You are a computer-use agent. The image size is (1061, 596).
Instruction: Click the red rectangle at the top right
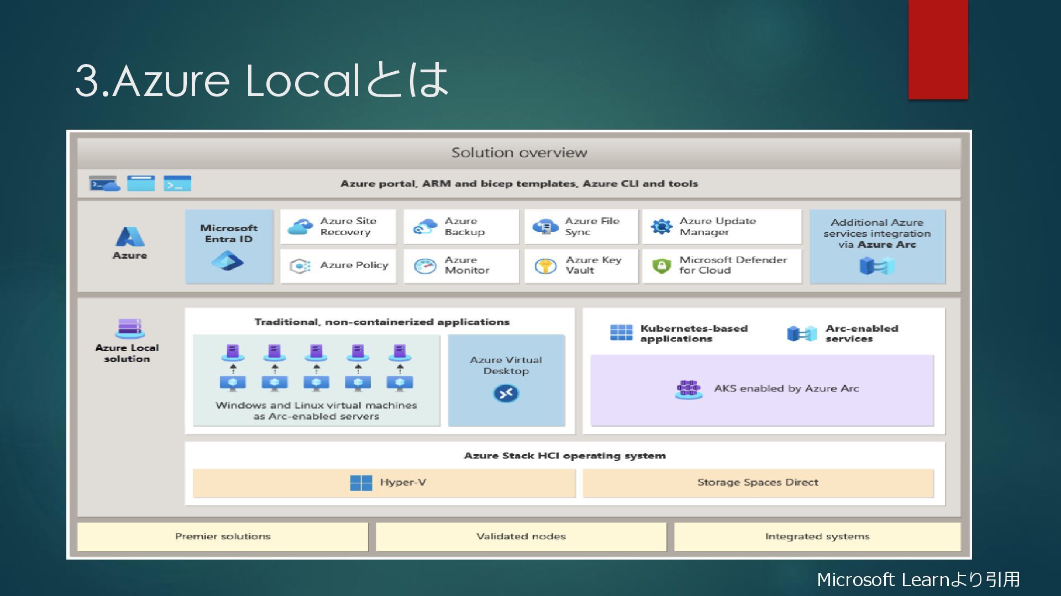(938, 50)
